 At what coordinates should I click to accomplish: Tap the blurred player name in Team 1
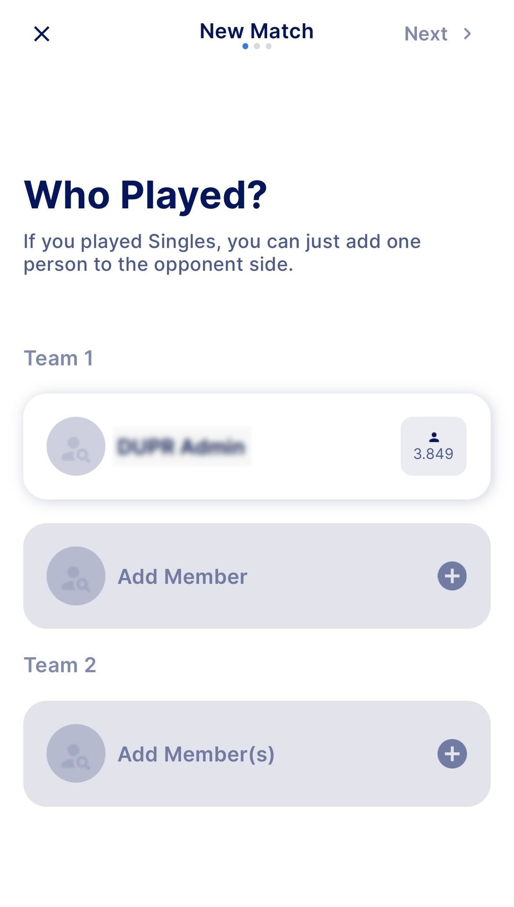[x=182, y=446]
